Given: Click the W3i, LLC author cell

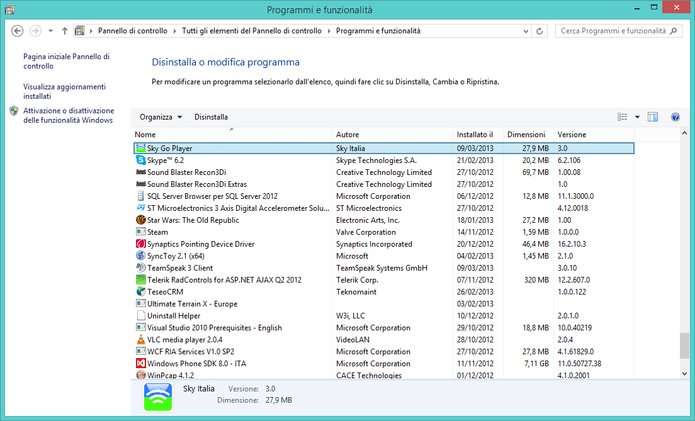Looking at the screenshot, I should (350, 316).
